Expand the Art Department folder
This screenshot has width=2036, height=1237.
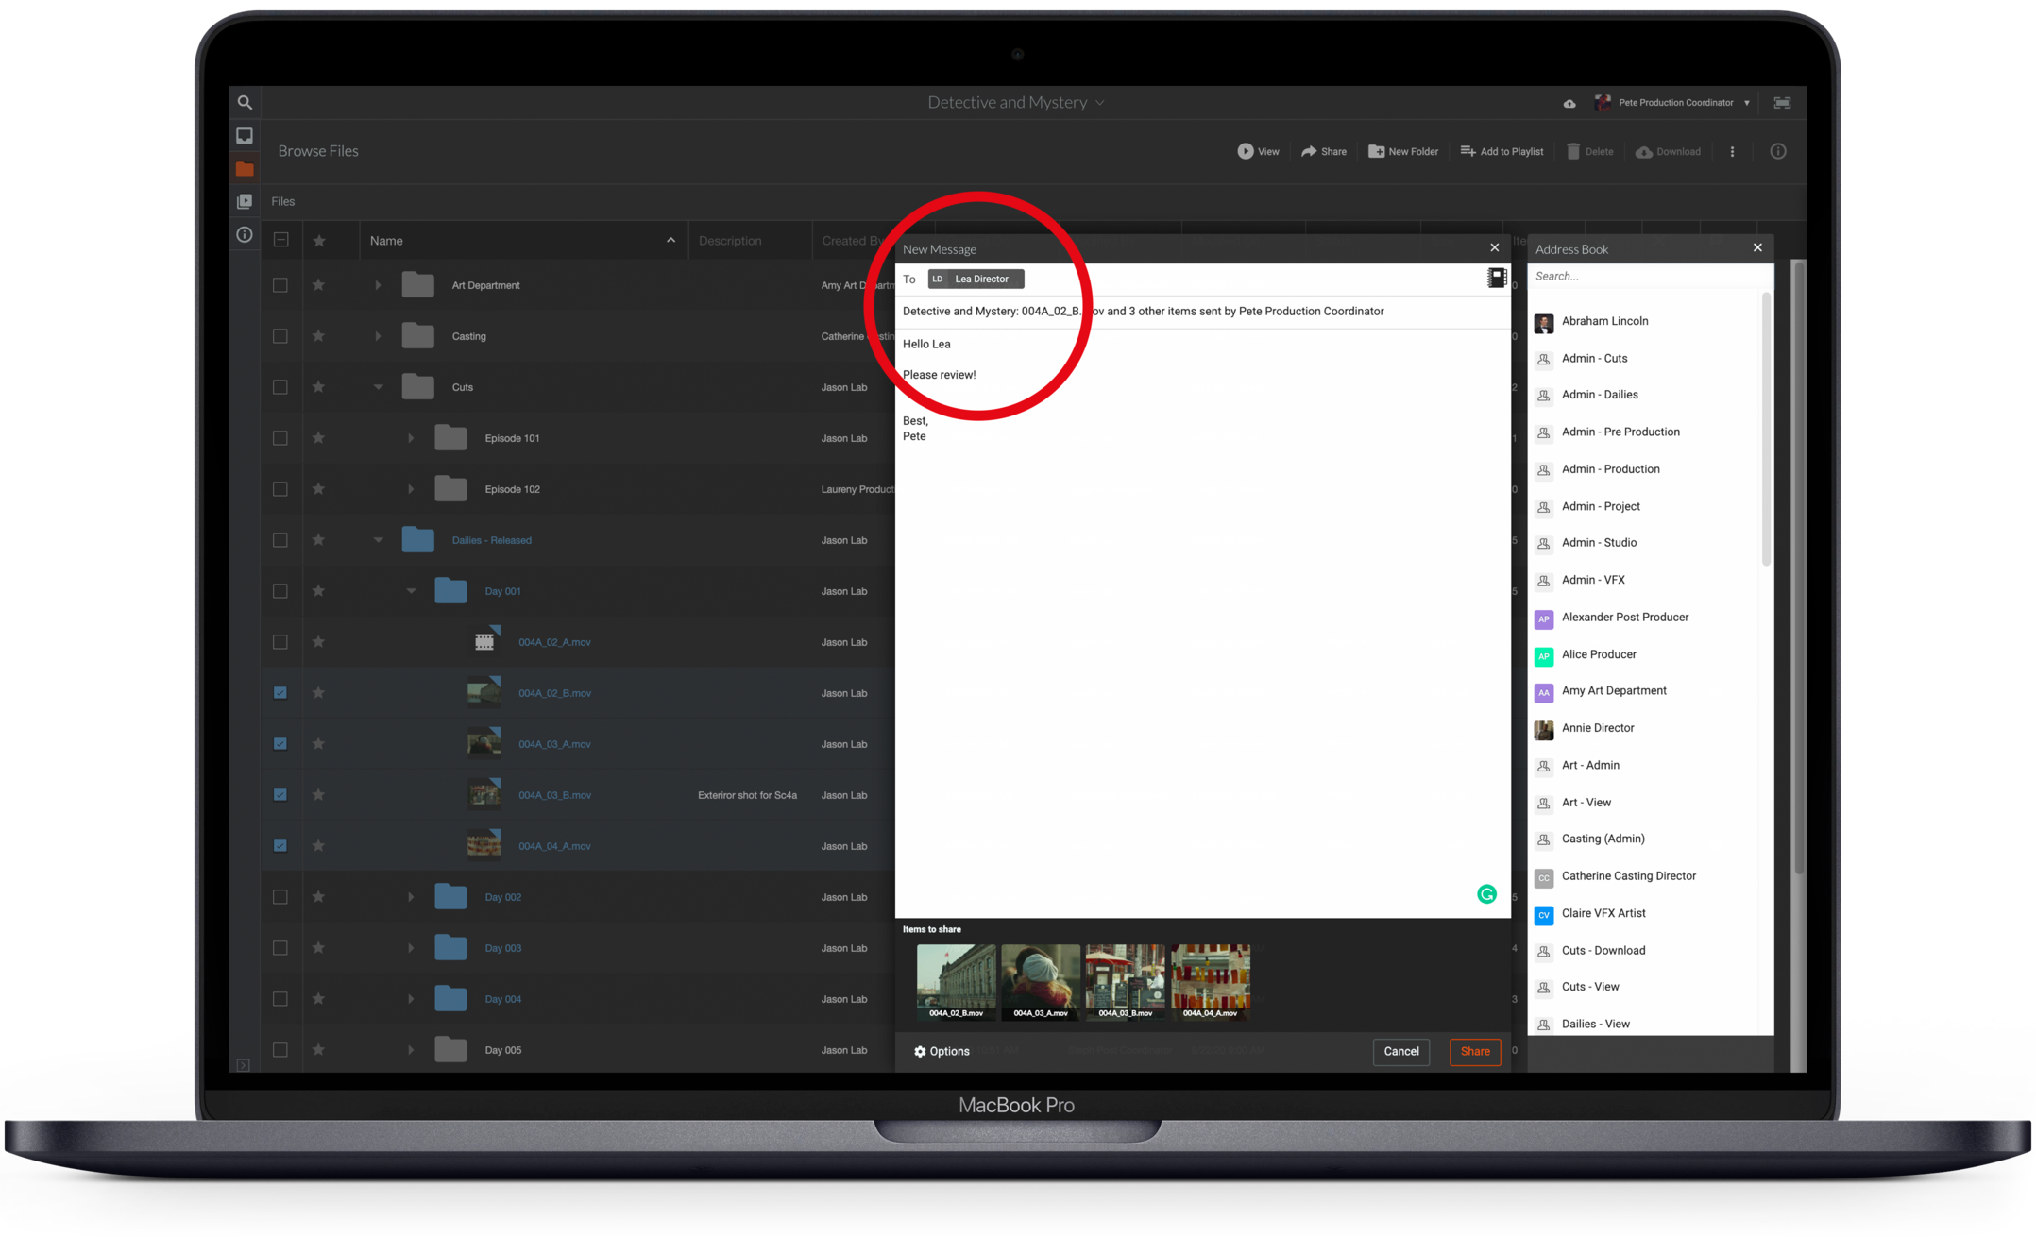(x=378, y=285)
